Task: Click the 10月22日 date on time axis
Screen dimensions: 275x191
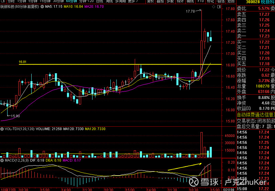Action: [8, 190]
